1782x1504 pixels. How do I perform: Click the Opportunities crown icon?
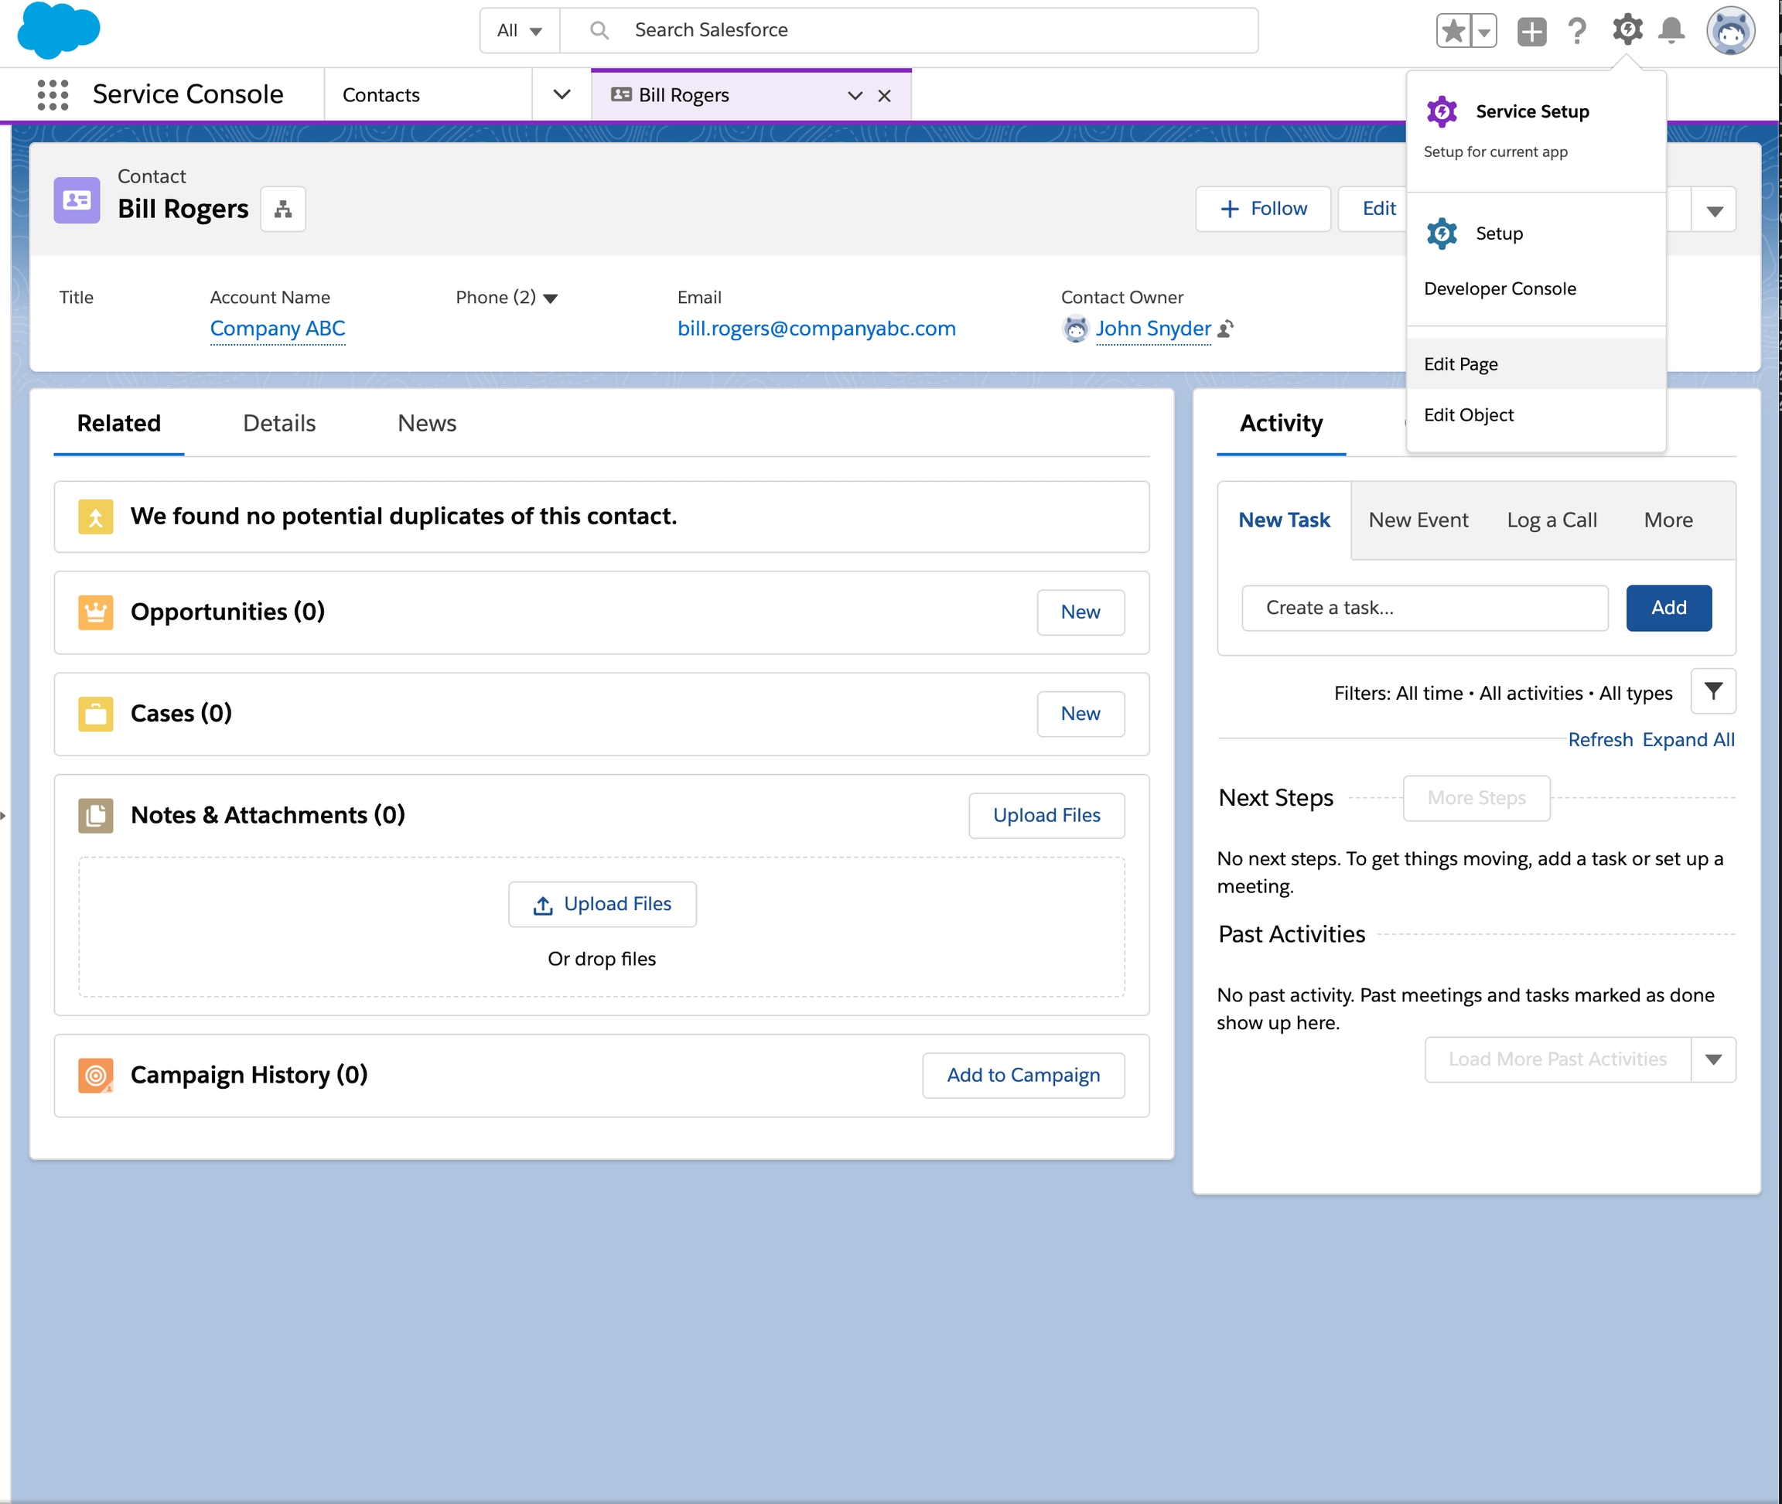pos(95,612)
